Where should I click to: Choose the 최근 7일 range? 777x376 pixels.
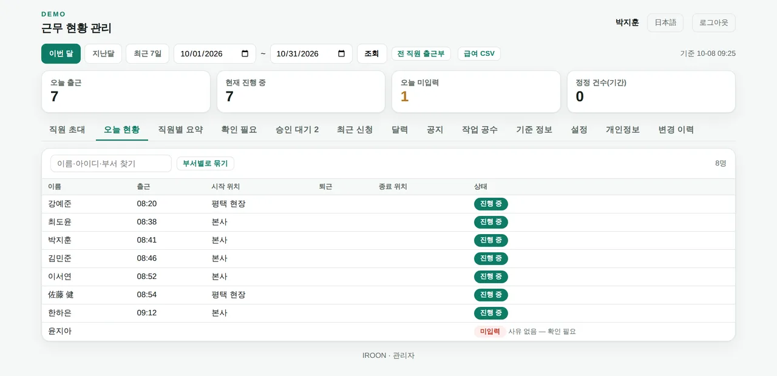(148, 53)
